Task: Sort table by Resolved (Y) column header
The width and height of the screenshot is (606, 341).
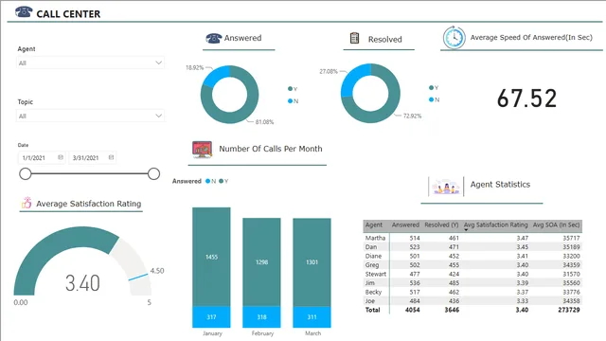Action: [441, 224]
